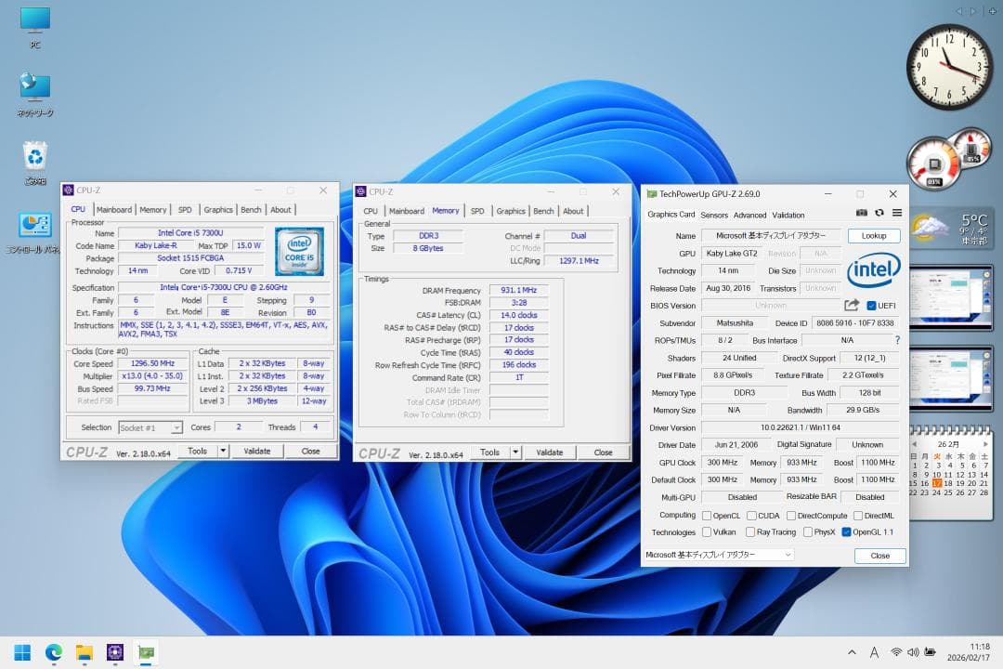
Task: Go to next month in calendar gadget
Action: tap(985, 443)
